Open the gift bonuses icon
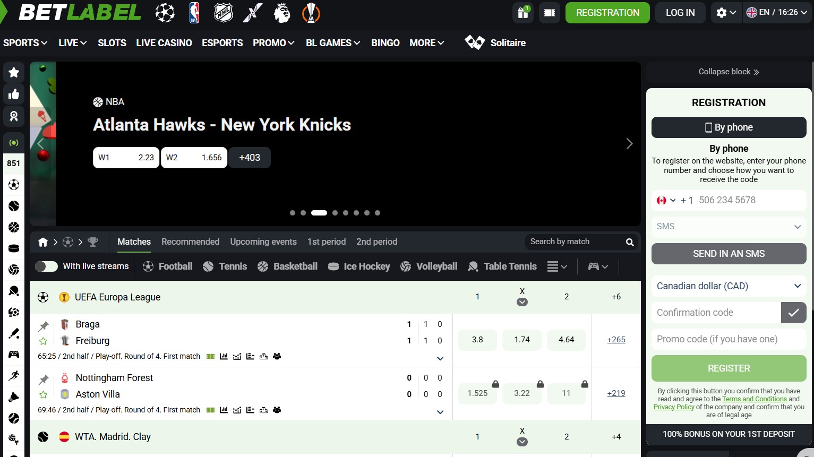This screenshot has width=814, height=457. [x=523, y=13]
